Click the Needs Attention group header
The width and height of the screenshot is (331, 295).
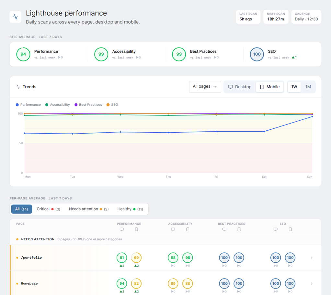(165, 239)
